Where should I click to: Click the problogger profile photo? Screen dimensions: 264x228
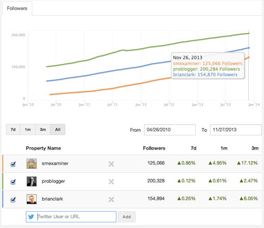[x=31, y=181]
